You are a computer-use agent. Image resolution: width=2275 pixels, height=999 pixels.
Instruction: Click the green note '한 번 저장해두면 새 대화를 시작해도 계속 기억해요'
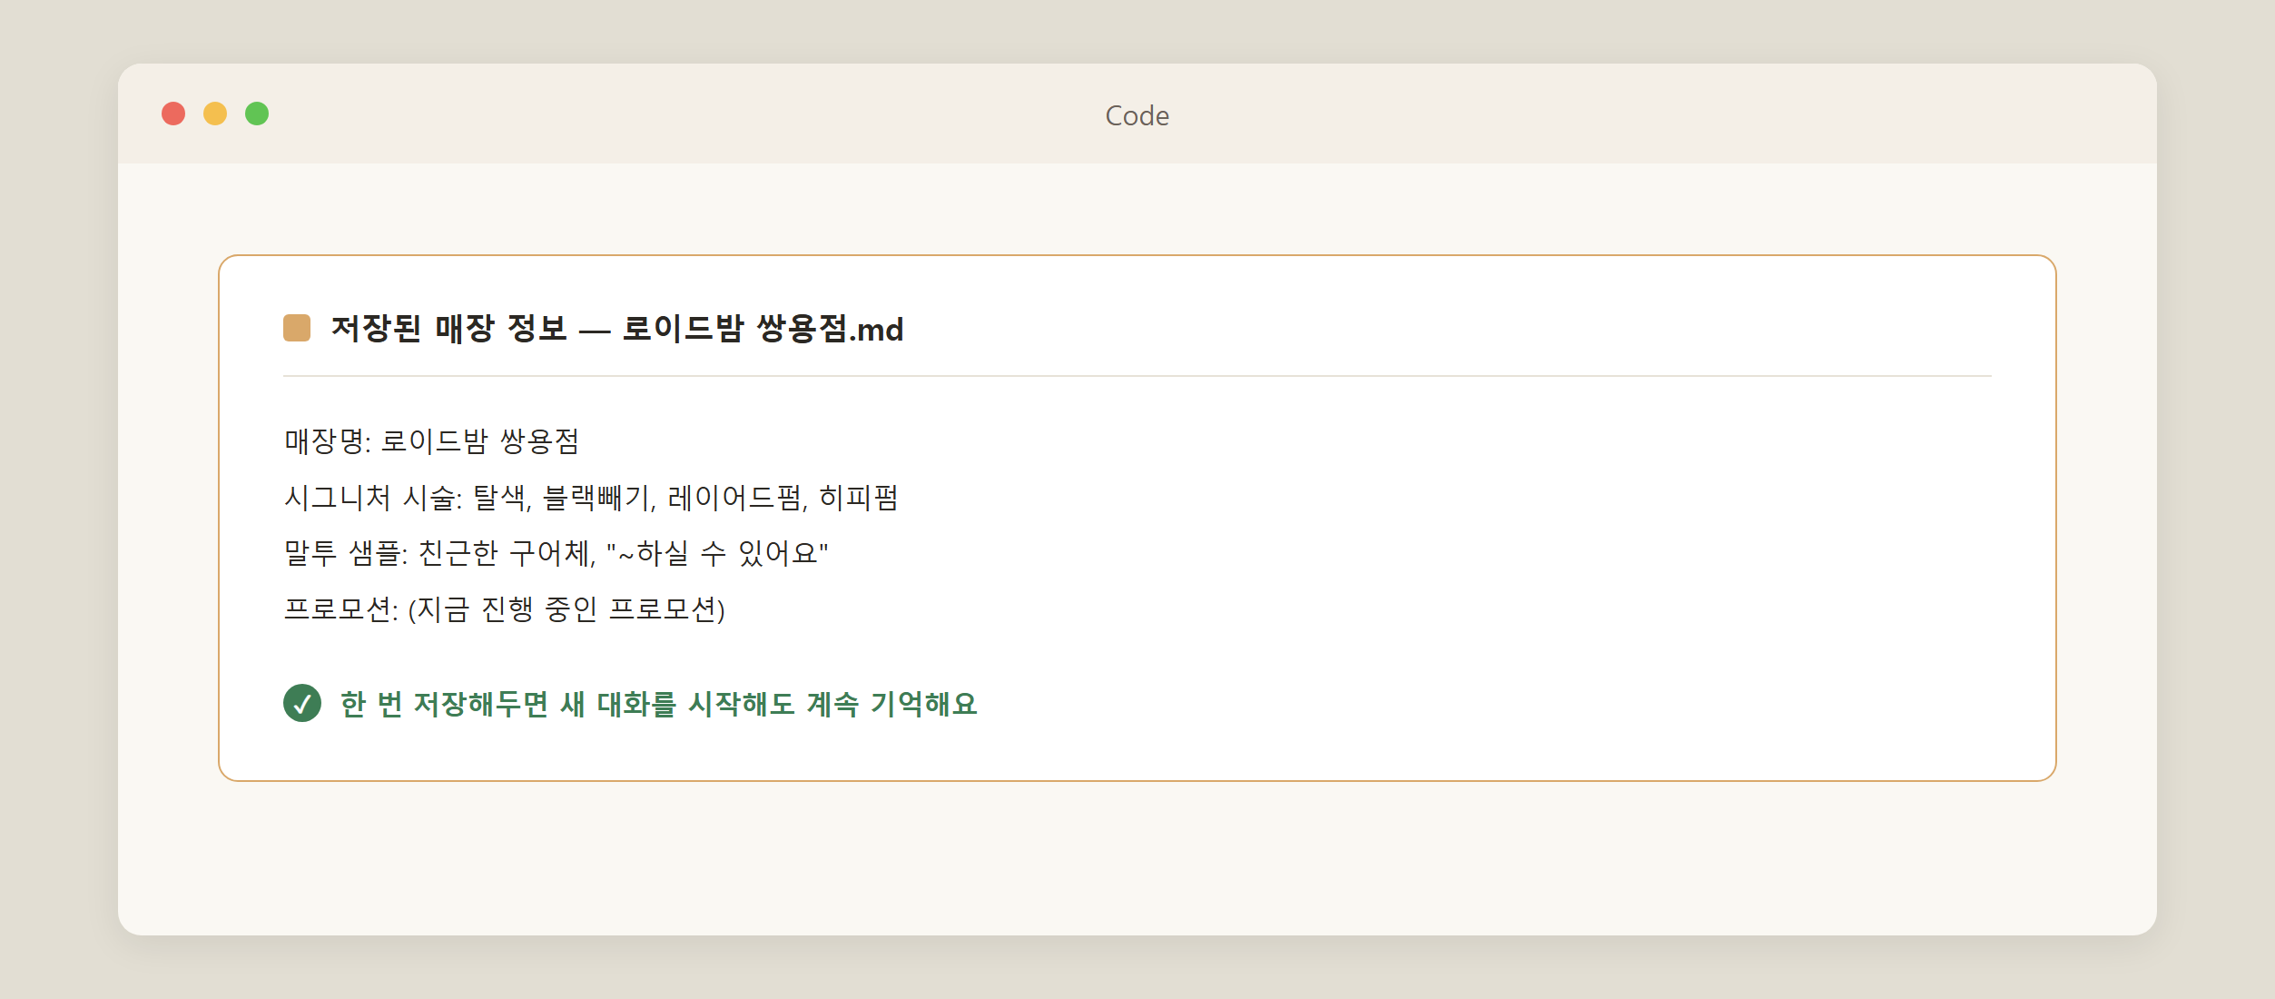click(x=659, y=704)
